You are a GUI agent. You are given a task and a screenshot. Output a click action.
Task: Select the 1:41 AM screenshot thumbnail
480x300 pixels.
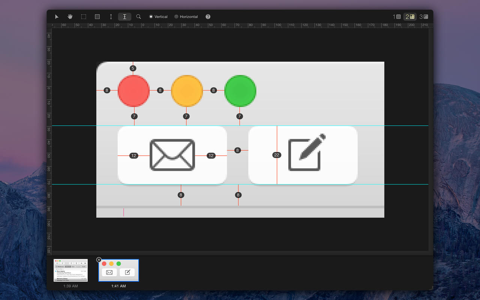coord(119,270)
